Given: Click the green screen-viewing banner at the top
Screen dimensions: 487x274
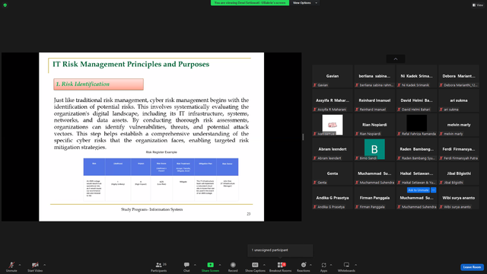Looking at the screenshot, I should tap(250, 3).
